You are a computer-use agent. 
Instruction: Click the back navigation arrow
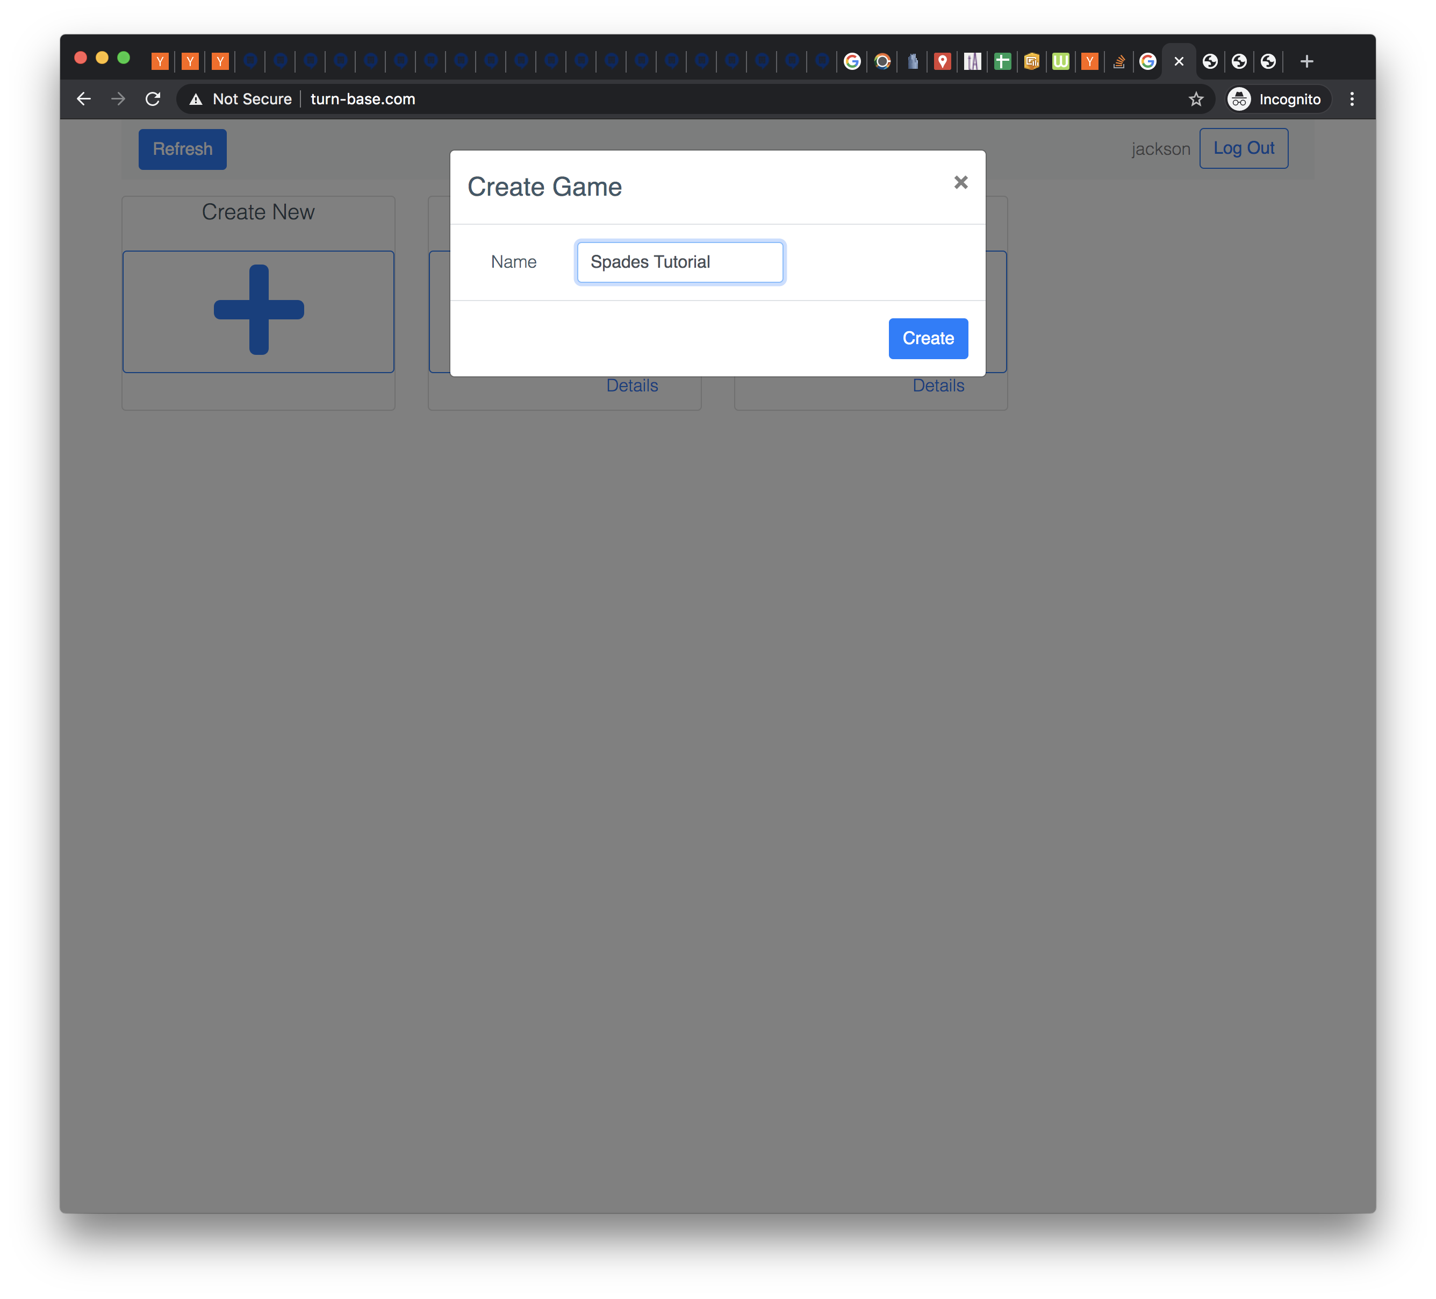point(84,100)
